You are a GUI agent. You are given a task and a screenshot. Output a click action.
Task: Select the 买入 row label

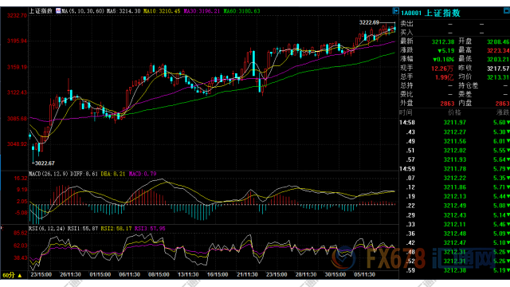tap(406, 33)
